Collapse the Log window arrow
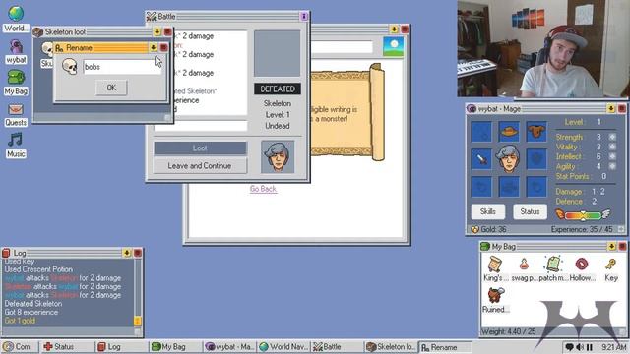The width and height of the screenshot is (630, 354). (x=127, y=253)
